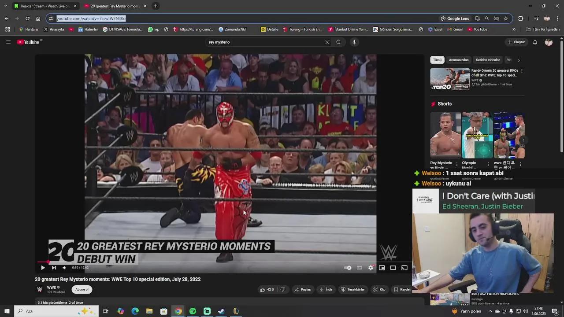The height and width of the screenshot is (317, 564).
Task: Go to the browser home page
Action: pyautogui.click(x=38, y=18)
